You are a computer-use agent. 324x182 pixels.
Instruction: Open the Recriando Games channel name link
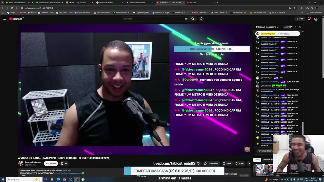pyautogui.click(x=33, y=162)
